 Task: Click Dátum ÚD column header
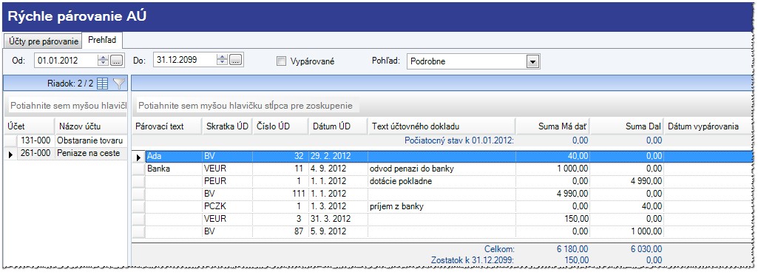click(x=338, y=126)
